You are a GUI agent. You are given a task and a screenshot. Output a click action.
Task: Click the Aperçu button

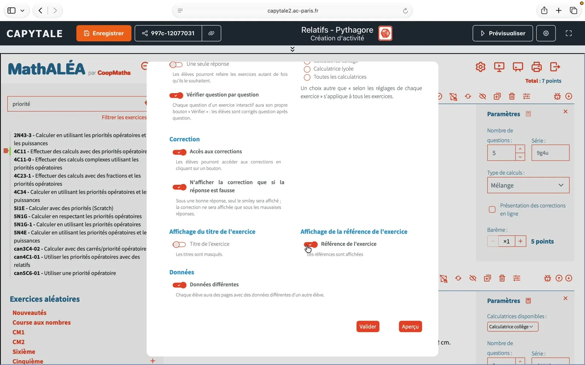click(x=410, y=327)
